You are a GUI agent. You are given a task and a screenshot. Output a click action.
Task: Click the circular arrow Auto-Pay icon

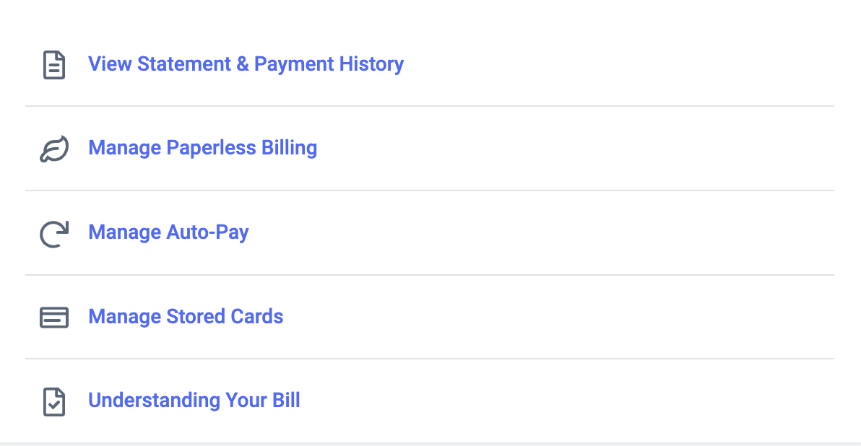pyautogui.click(x=54, y=234)
